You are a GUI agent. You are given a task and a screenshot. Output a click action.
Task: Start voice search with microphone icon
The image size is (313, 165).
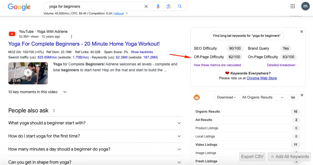(x=158, y=6)
